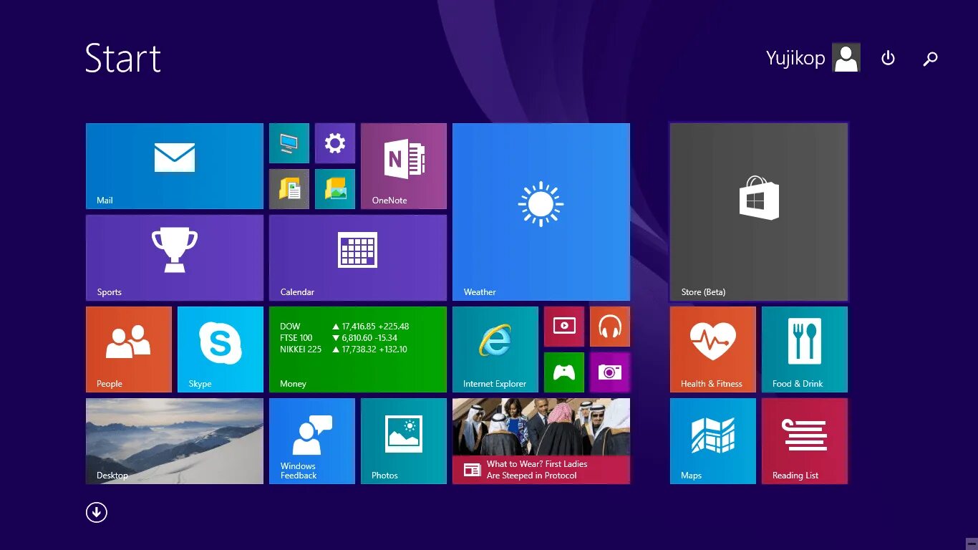978x550 pixels.
Task: Click the DOW stock row in Money
Action: (x=344, y=327)
